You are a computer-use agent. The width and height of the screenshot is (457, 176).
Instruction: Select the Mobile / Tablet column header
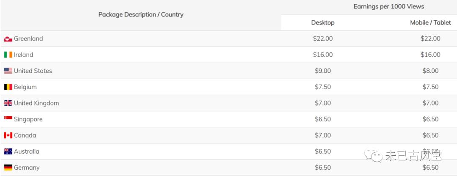pyautogui.click(x=430, y=22)
